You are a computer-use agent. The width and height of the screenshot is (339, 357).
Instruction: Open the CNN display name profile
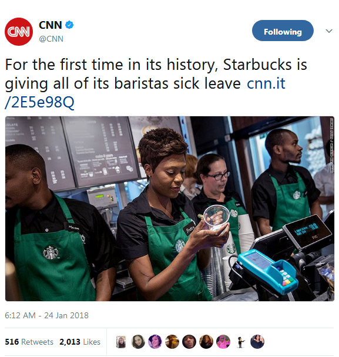[x=51, y=25]
